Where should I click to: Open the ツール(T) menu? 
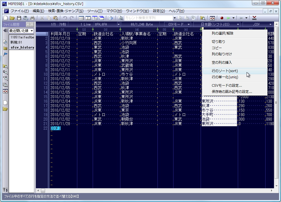95,11
